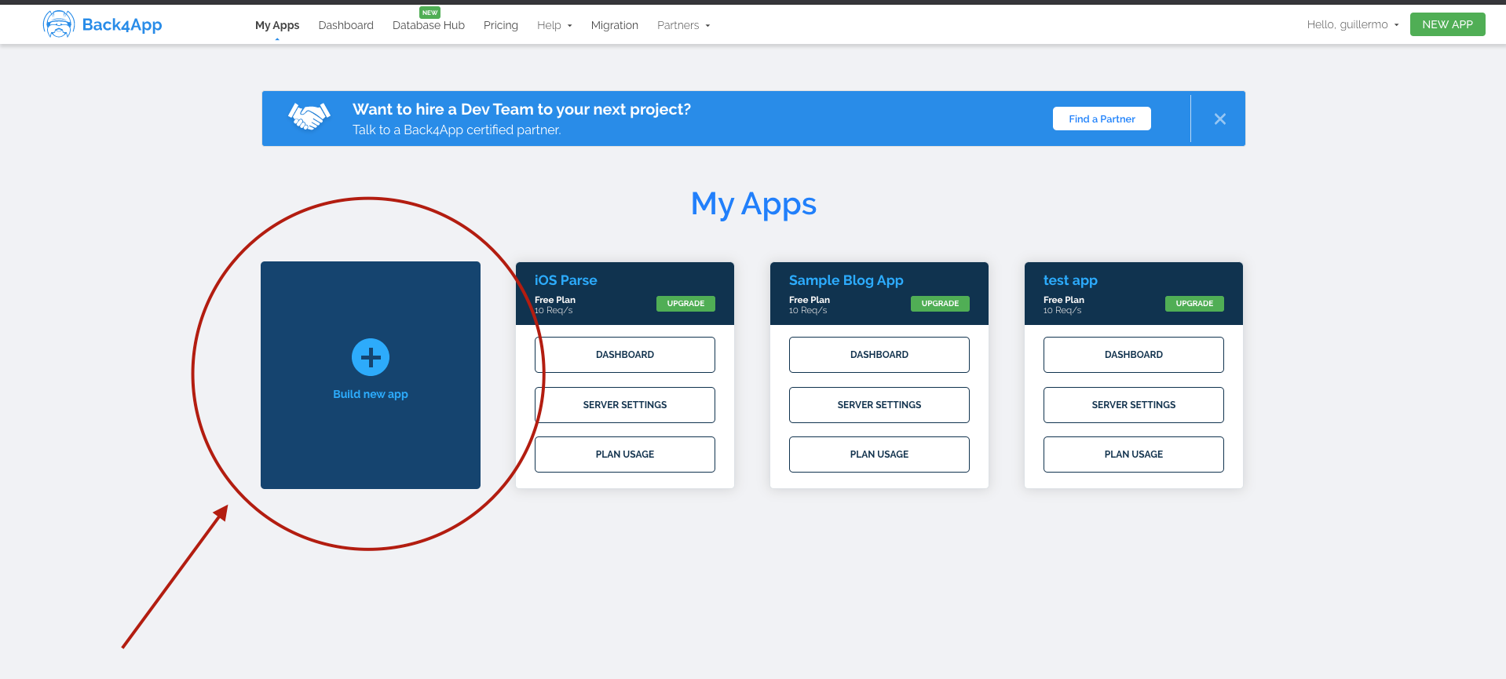View Plan Usage for Sample Blog App

[879, 454]
